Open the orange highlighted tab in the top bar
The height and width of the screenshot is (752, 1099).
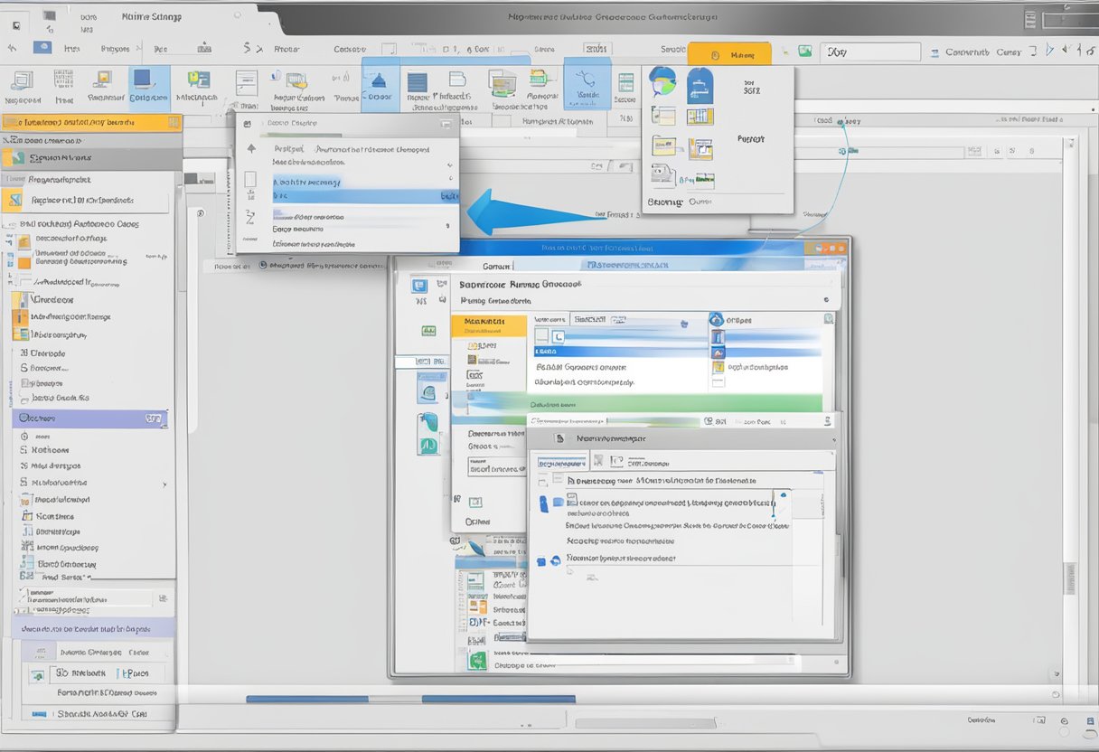click(728, 54)
